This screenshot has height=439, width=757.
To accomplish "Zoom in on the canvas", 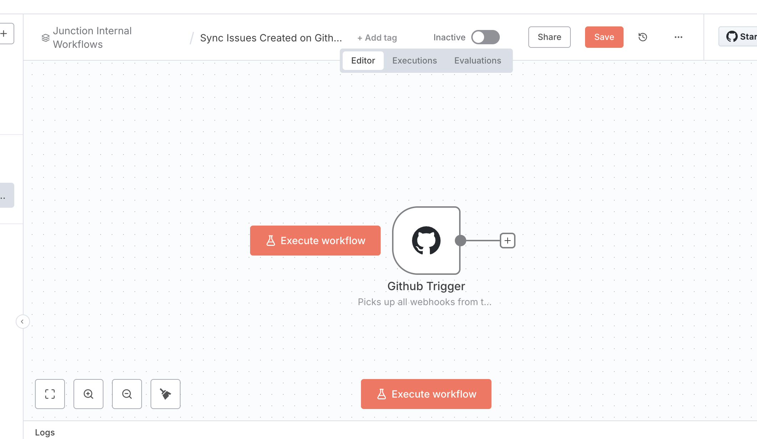I will point(88,394).
